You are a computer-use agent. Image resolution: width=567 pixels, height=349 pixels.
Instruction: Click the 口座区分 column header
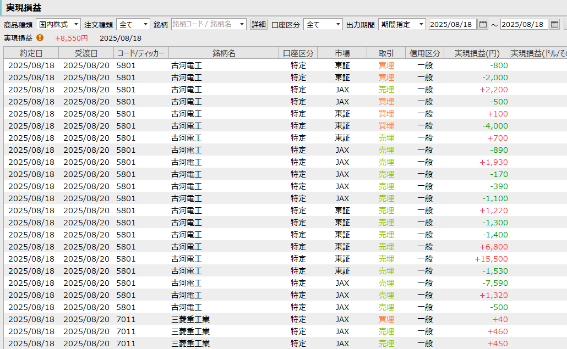pyautogui.click(x=298, y=53)
